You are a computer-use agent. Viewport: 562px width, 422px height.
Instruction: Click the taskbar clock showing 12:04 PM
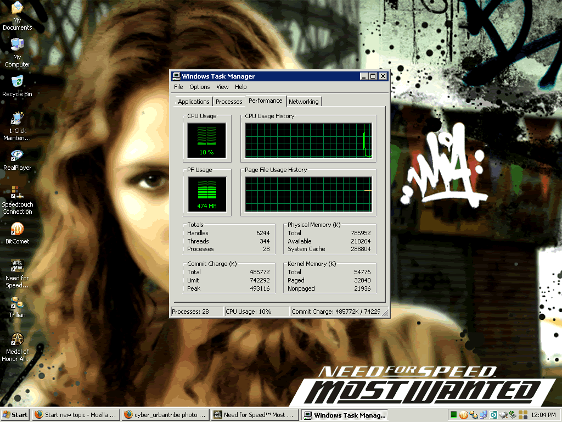click(x=543, y=415)
